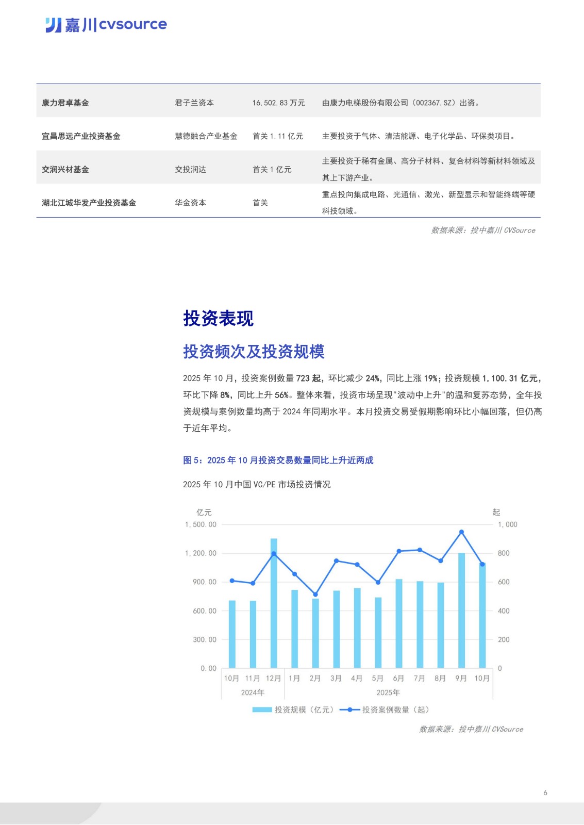
Task: Select the September 2025 investment bar
Action: tap(461, 611)
